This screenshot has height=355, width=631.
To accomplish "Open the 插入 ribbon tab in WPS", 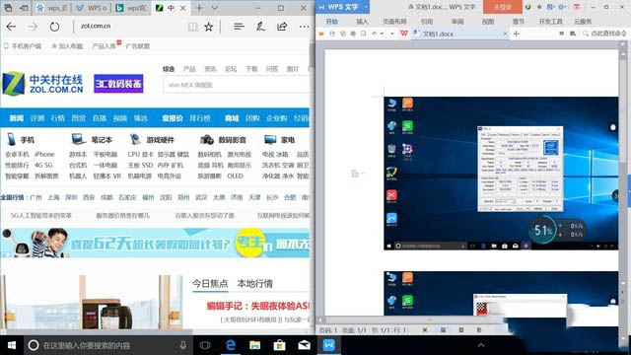I will click(x=362, y=22).
